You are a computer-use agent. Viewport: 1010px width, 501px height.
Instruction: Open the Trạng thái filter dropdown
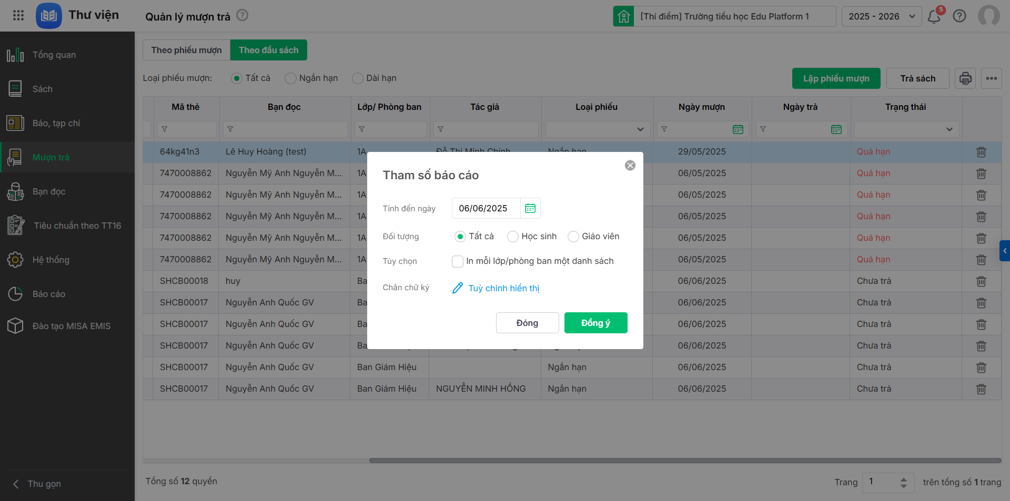coord(906,129)
